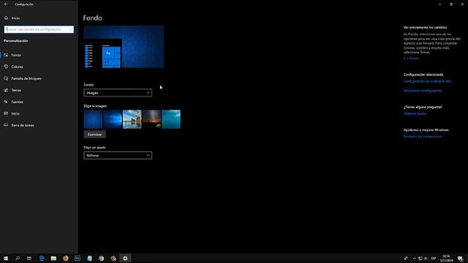The image size is (468, 263).
Task: Open taskbar search magnifier
Action: [x=18, y=258]
